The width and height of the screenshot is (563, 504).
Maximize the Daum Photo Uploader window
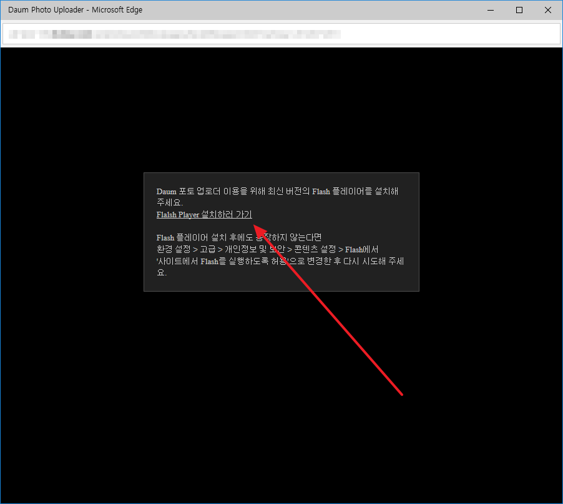tap(519, 10)
